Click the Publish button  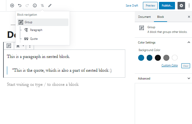167,6
